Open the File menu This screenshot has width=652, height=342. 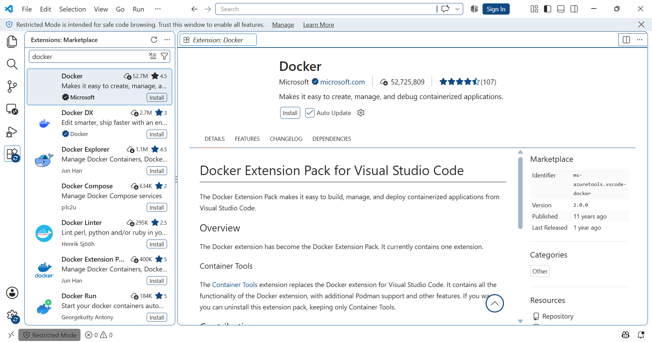pyautogui.click(x=27, y=9)
